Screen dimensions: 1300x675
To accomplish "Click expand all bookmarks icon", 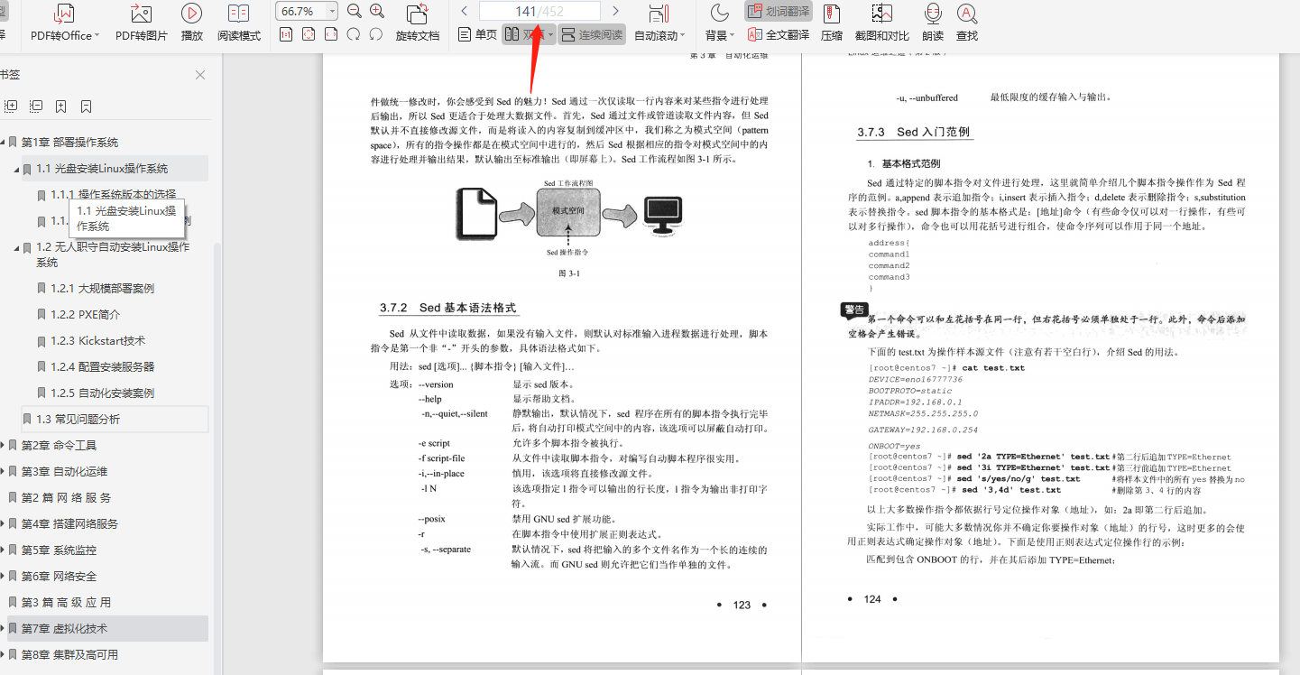I will [11, 106].
